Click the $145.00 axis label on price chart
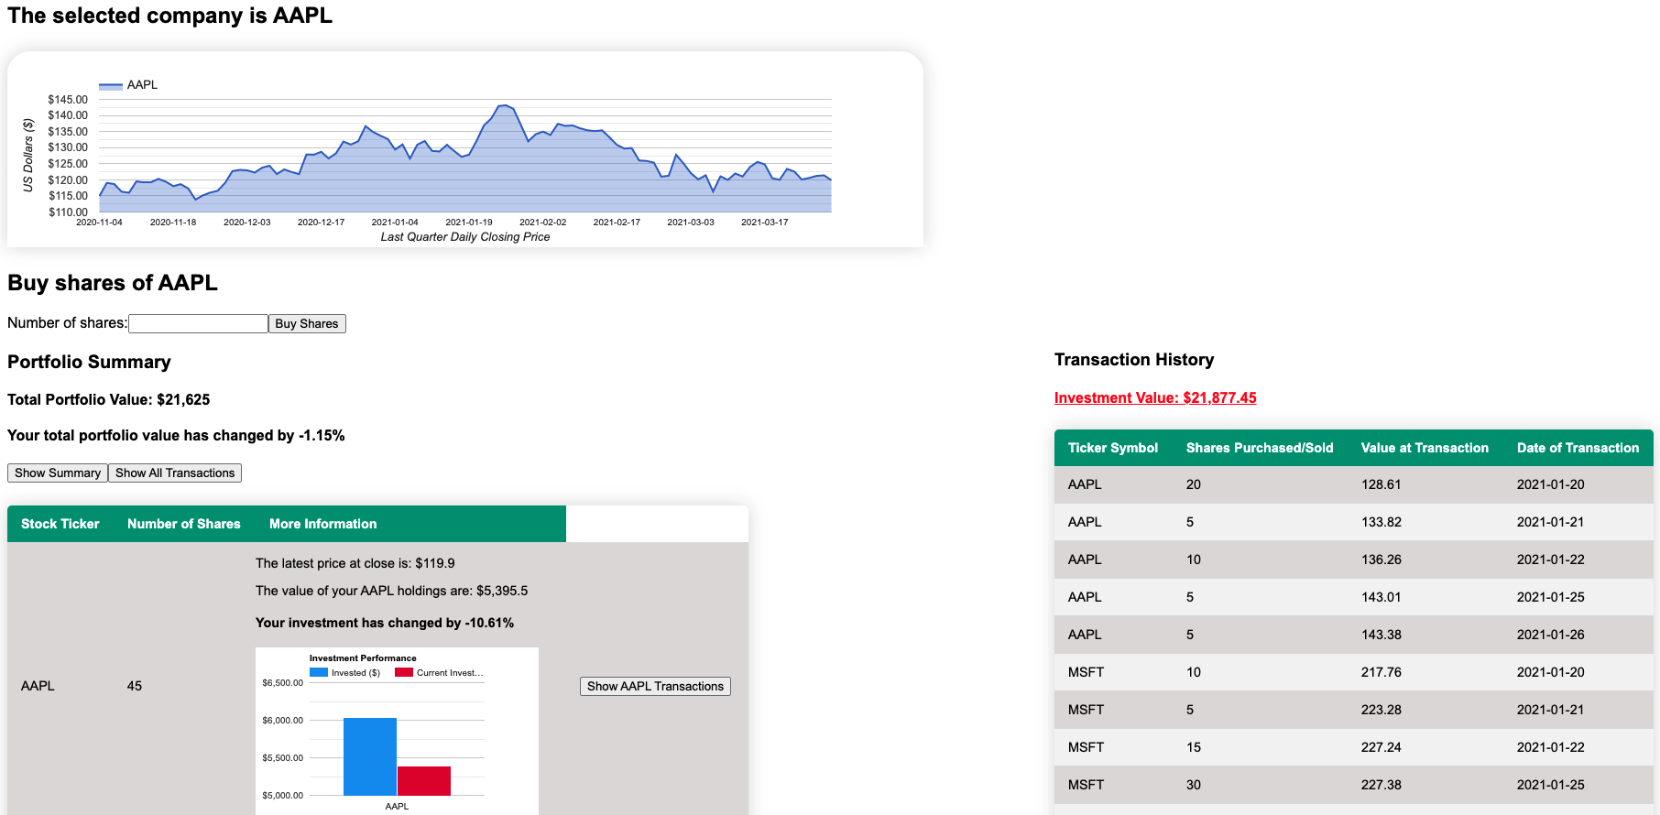Screen dimensions: 1660x815 (x=68, y=99)
